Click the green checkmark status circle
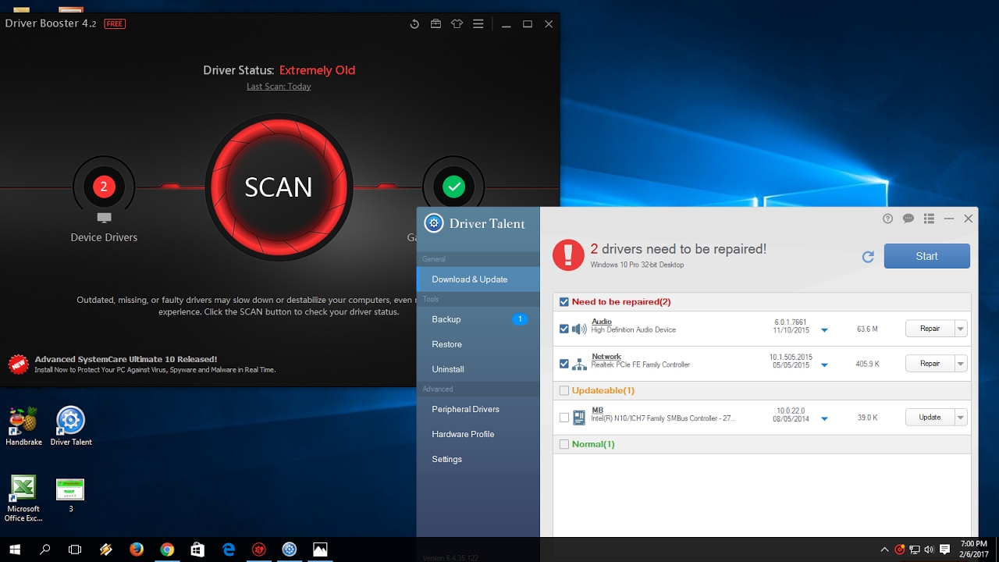 453,187
